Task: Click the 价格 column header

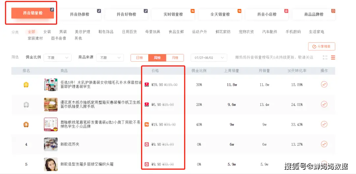Action: (155, 71)
